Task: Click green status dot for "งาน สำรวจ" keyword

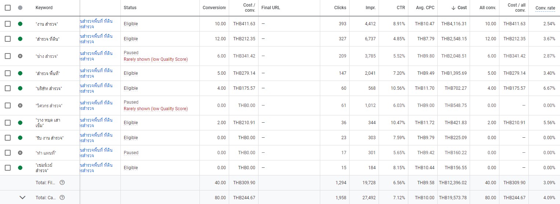Action: 20,24
